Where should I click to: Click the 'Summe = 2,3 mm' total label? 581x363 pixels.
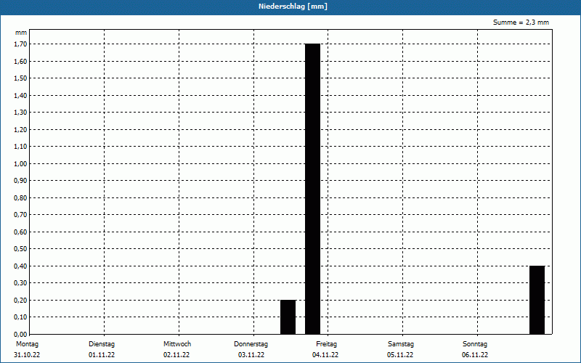tap(521, 23)
